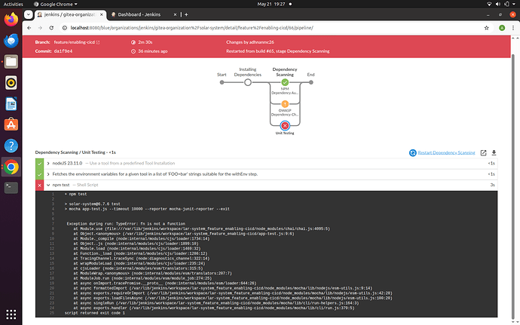
Task: Click the 'script returned exit code 1' line
Action: click(x=95, y=313)
